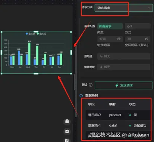This screenshot has height=142, width=154.
Task: Click the left-middle resize handle of chart
Action: pos(1,53)
